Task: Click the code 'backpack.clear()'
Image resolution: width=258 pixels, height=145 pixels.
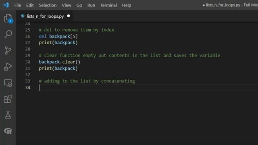Action: pyautogui.click(x=60, y=62)
